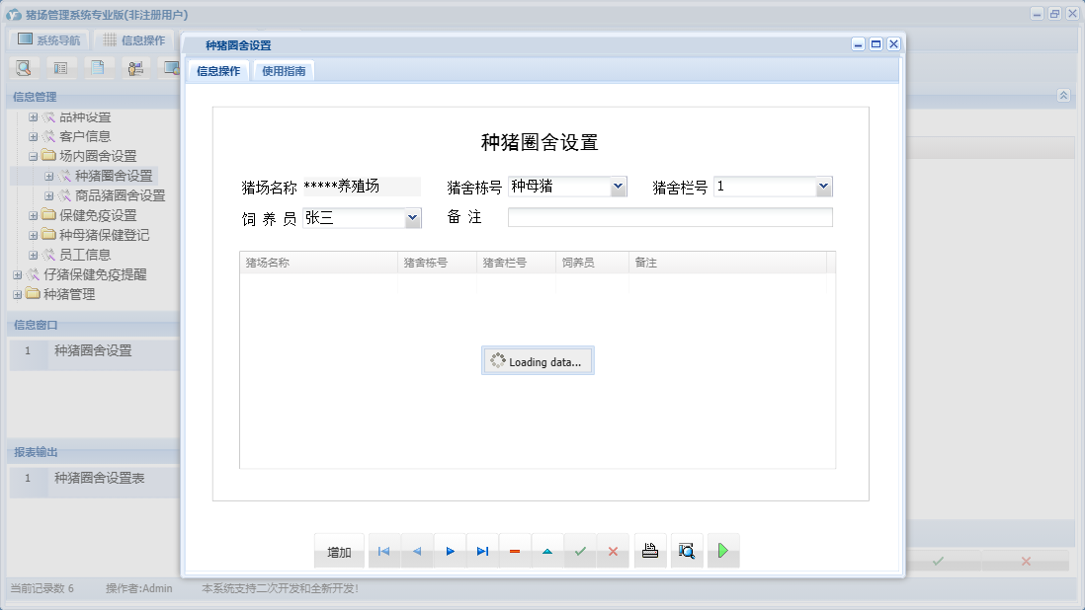The width and height of the screenshot is (1085, 610).
Task: Open the 猪舍栏号 dropdown list
Action: (823, 187)
